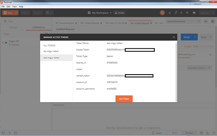Click the Trash link in sidebar
The width and height of the screenshot is (217, 136).
pyautogui.click(x=6, y=34)
